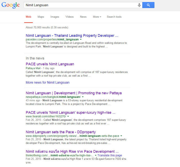Open news story PACE unveils Nimit Langsuan
The width and height of the screenshot is (180, 167).
pyautogui.click(x=50, y=64)
